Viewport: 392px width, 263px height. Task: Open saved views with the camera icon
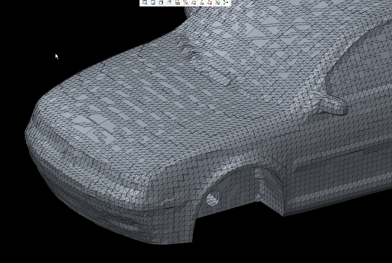coord(178,3)
